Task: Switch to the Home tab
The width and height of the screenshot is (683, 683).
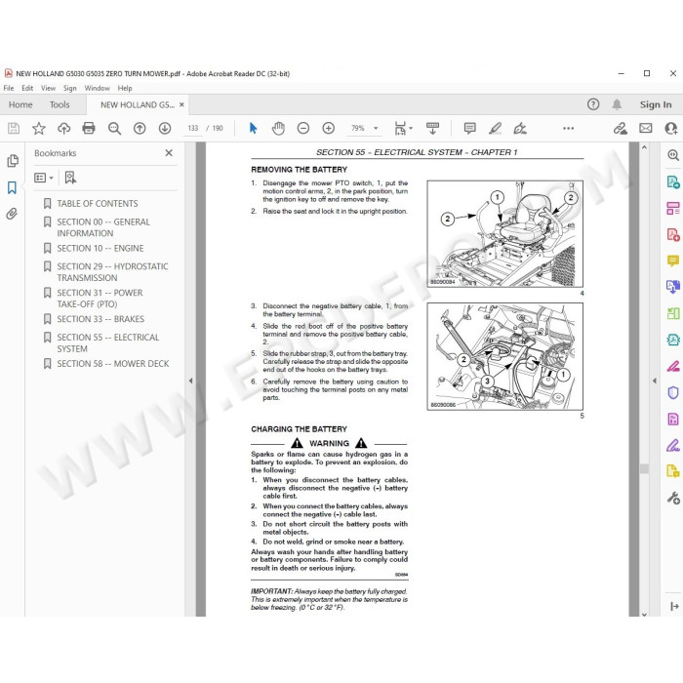Action: coord(20,104)
